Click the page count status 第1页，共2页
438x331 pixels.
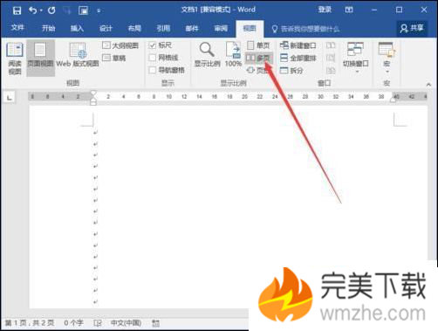point(30,323)
